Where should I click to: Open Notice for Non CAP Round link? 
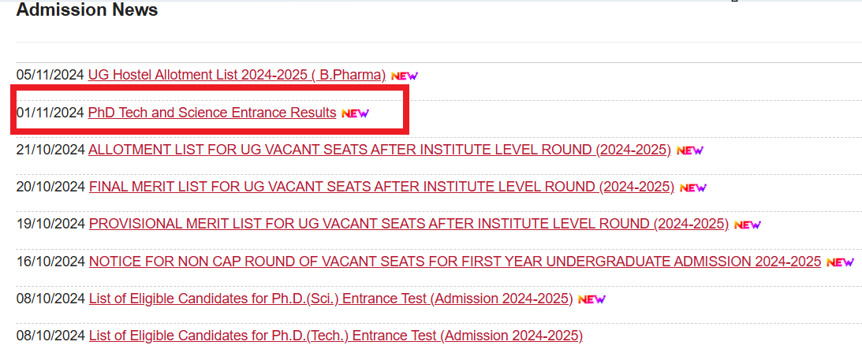point(455,261)
